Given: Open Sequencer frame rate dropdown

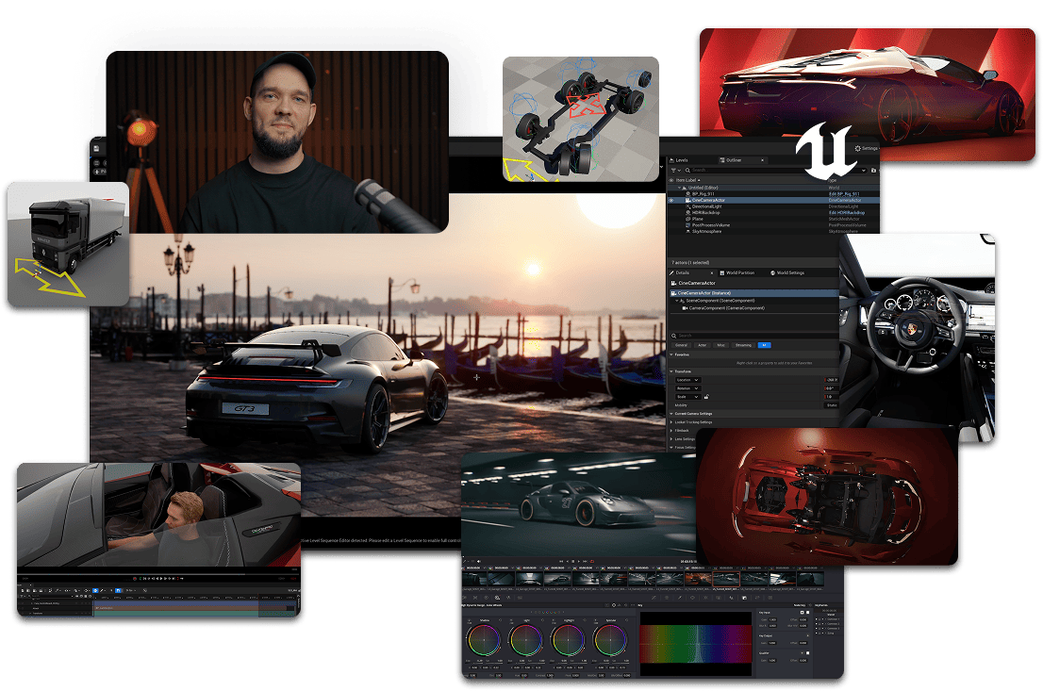Looking at the screenshot, I should pyautogui.click(x=131, y=590).
